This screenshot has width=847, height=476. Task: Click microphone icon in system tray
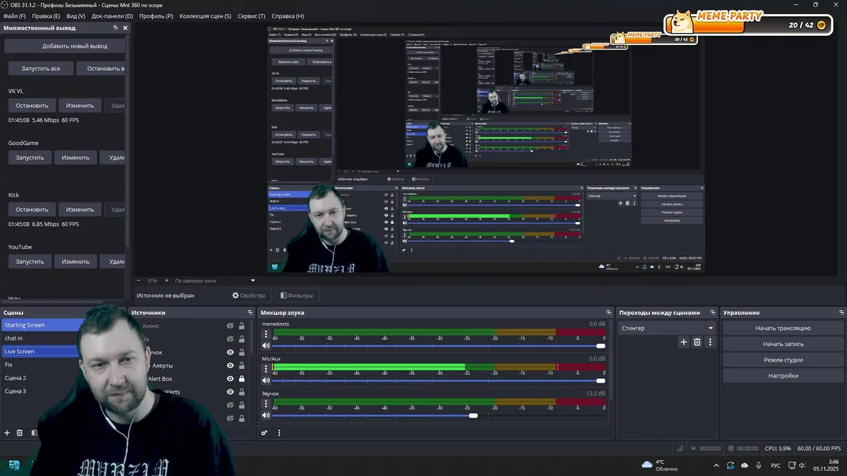[760, 465]
